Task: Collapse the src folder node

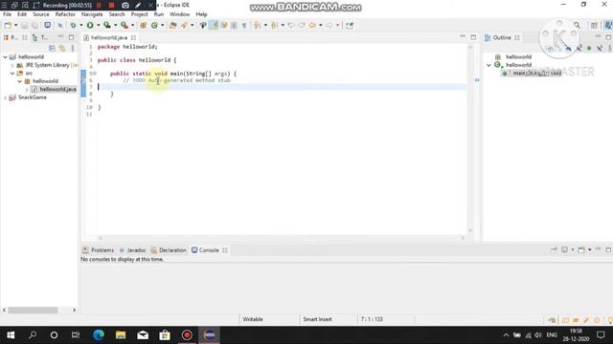Action: [x=12, y=74]
